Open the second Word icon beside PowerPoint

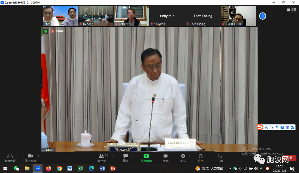[x=102, y=169]
